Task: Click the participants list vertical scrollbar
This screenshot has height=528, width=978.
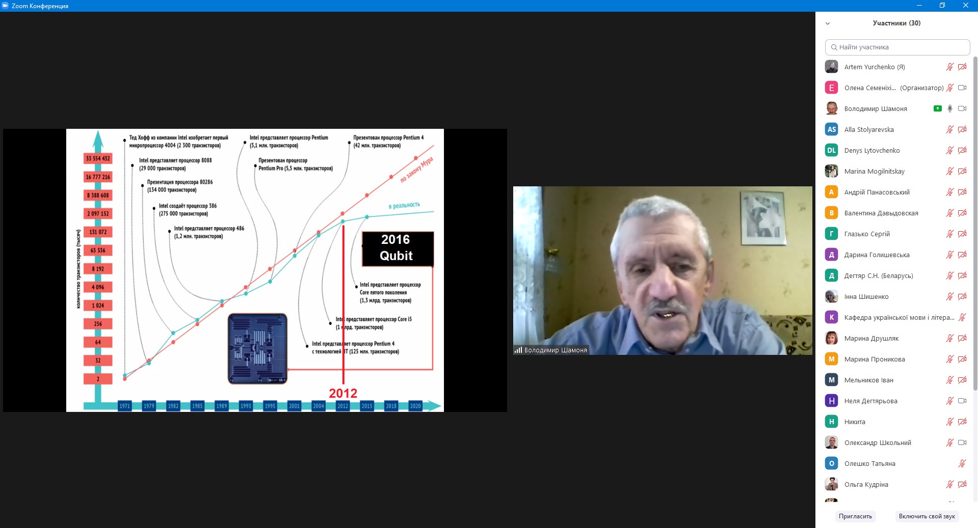Action: [974, 224]
